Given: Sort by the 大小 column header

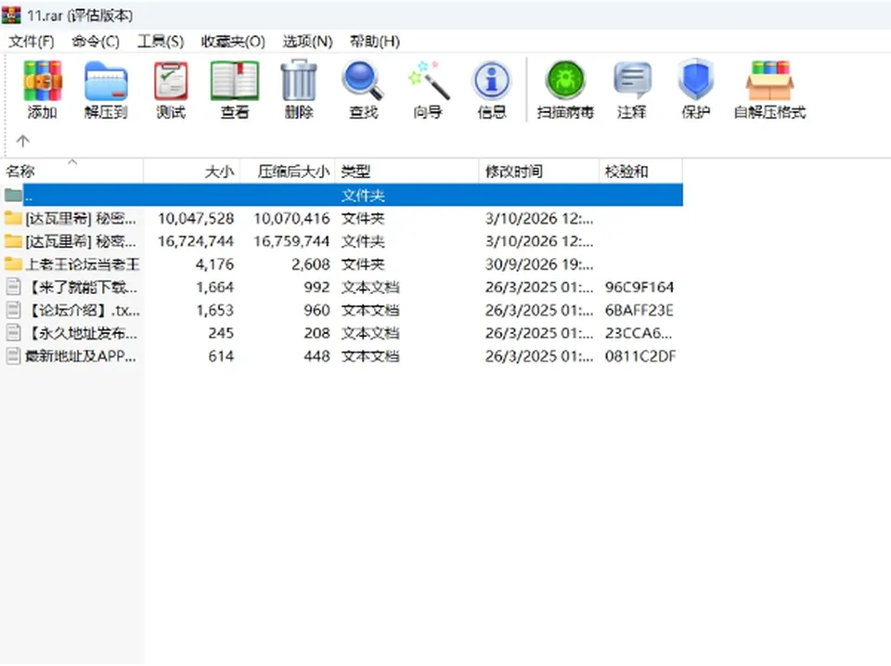Looking at the screenshot, I should coord(192,171).
